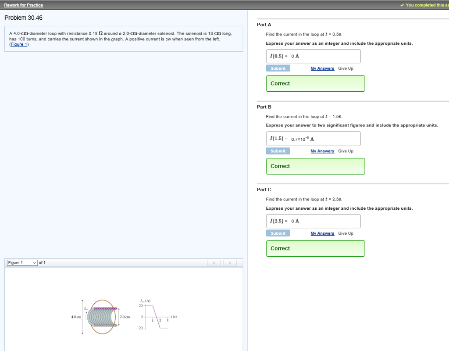
Task: Open My Answers for Part A
Action: 322,68
